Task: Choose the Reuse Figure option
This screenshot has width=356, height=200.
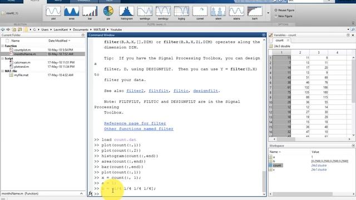Action: [284, 10]
